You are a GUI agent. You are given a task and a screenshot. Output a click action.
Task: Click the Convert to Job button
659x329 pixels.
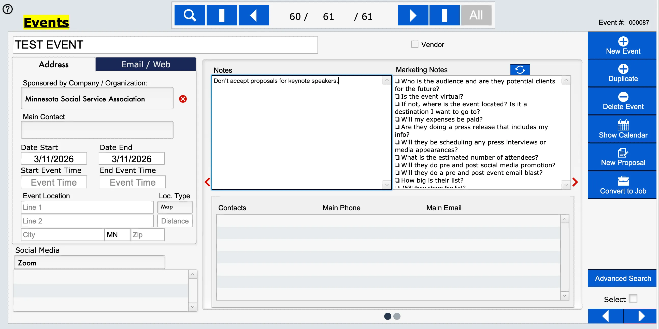coord(623,185)
